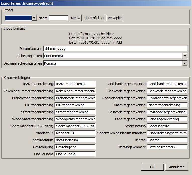192x175 pixels.
Task: Open the Decimaal scheidingsteken dropdown
Action: click(185, 63)
